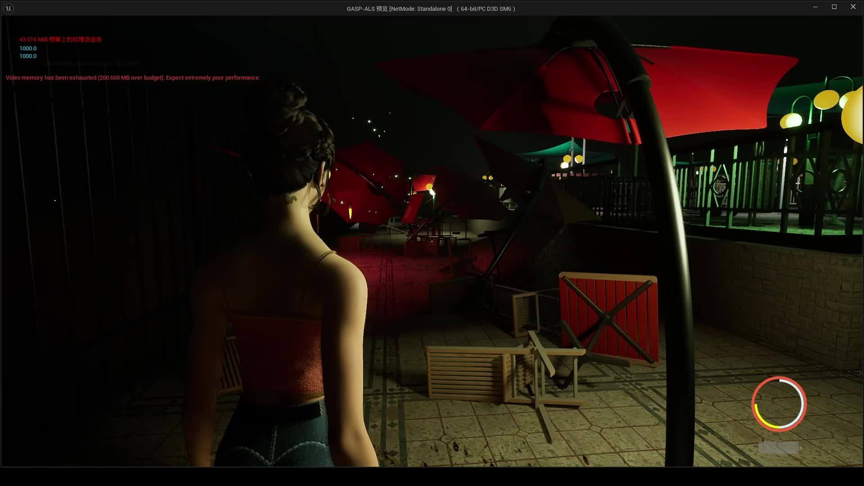Click the gray translucent bar below gauge
This screenshot has height=486, width=864.
pos(779,447)
